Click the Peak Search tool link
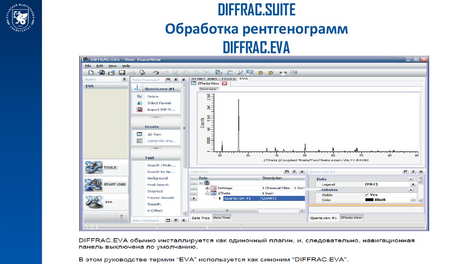Screen dimensions: 472x264 158,185
